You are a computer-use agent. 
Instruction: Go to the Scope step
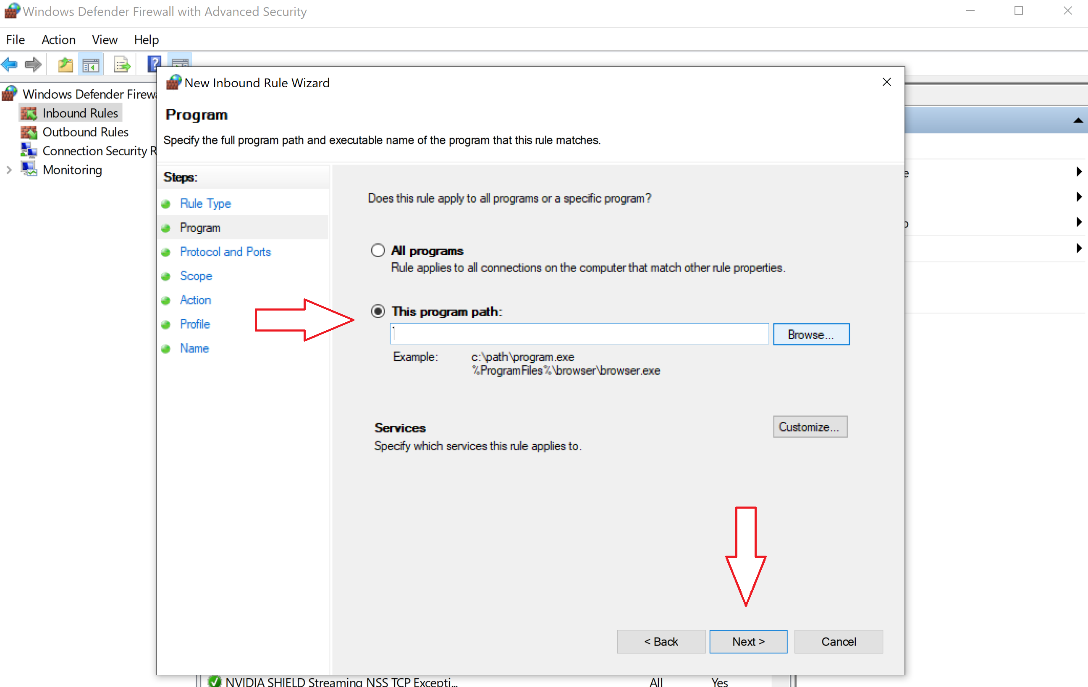pyautogui.click(x=196, y=276)
